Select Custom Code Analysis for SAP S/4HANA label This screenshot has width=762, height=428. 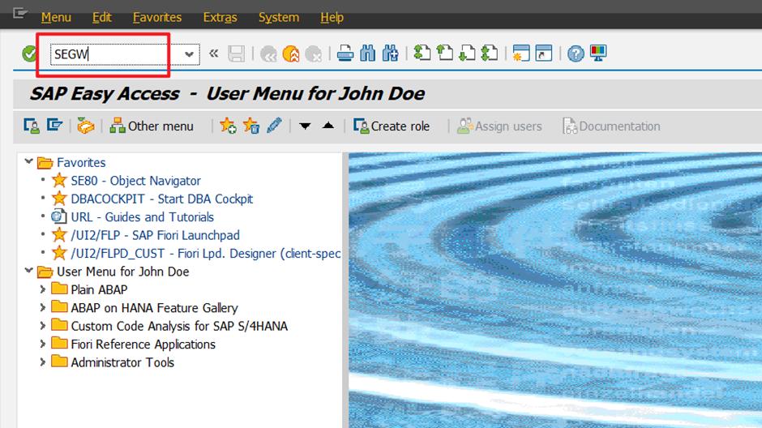click(179, 326)
